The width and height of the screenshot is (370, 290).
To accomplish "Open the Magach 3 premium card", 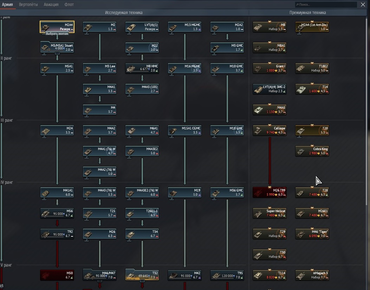I will pos(312,275).
